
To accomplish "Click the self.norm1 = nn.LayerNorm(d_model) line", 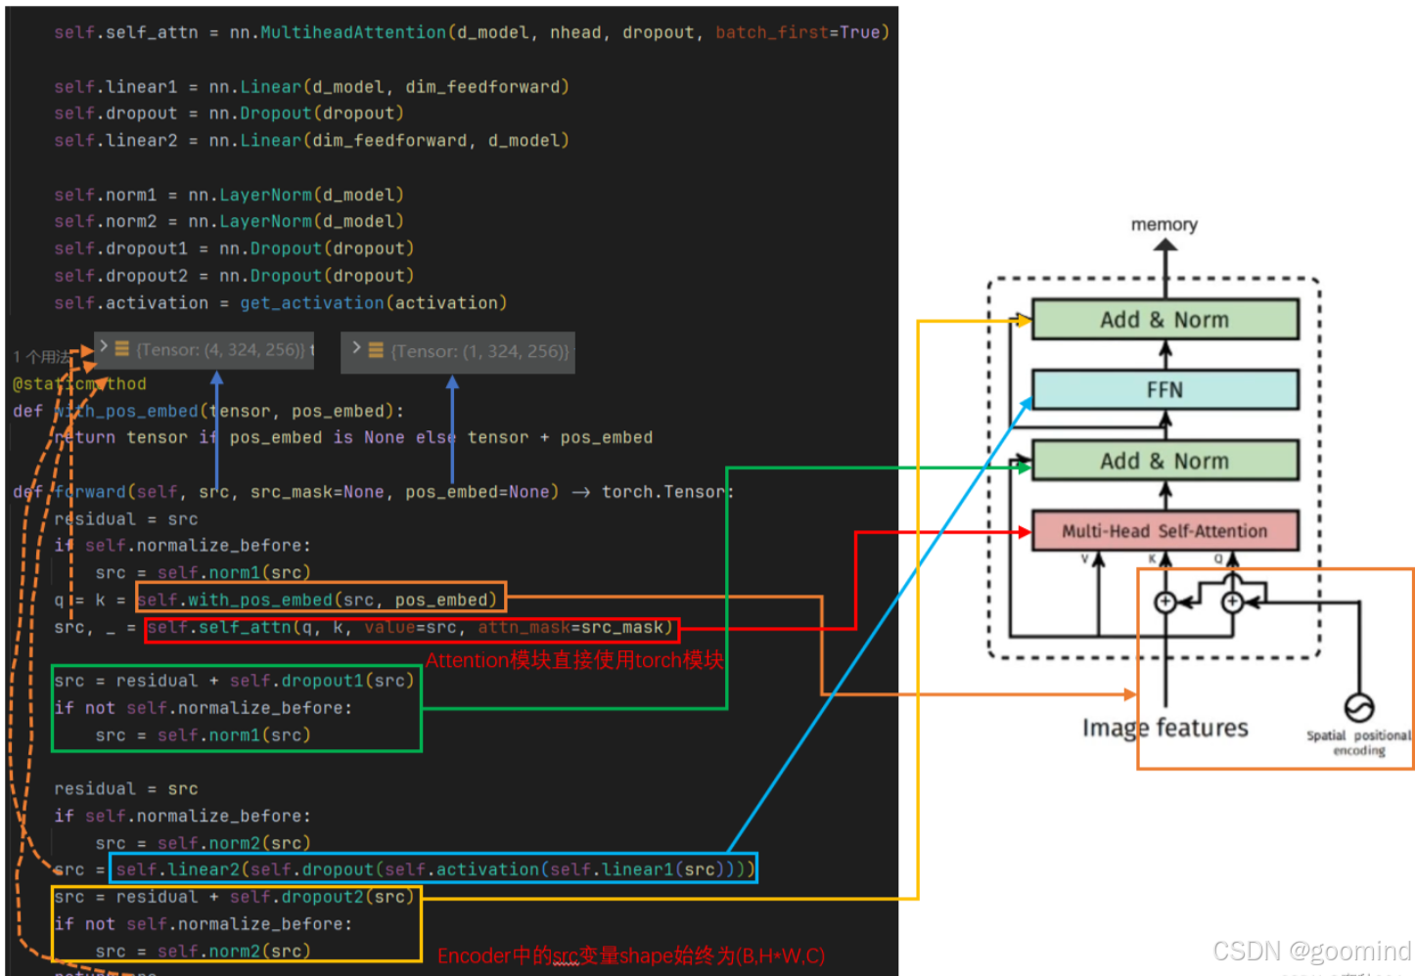I will 229,195.
